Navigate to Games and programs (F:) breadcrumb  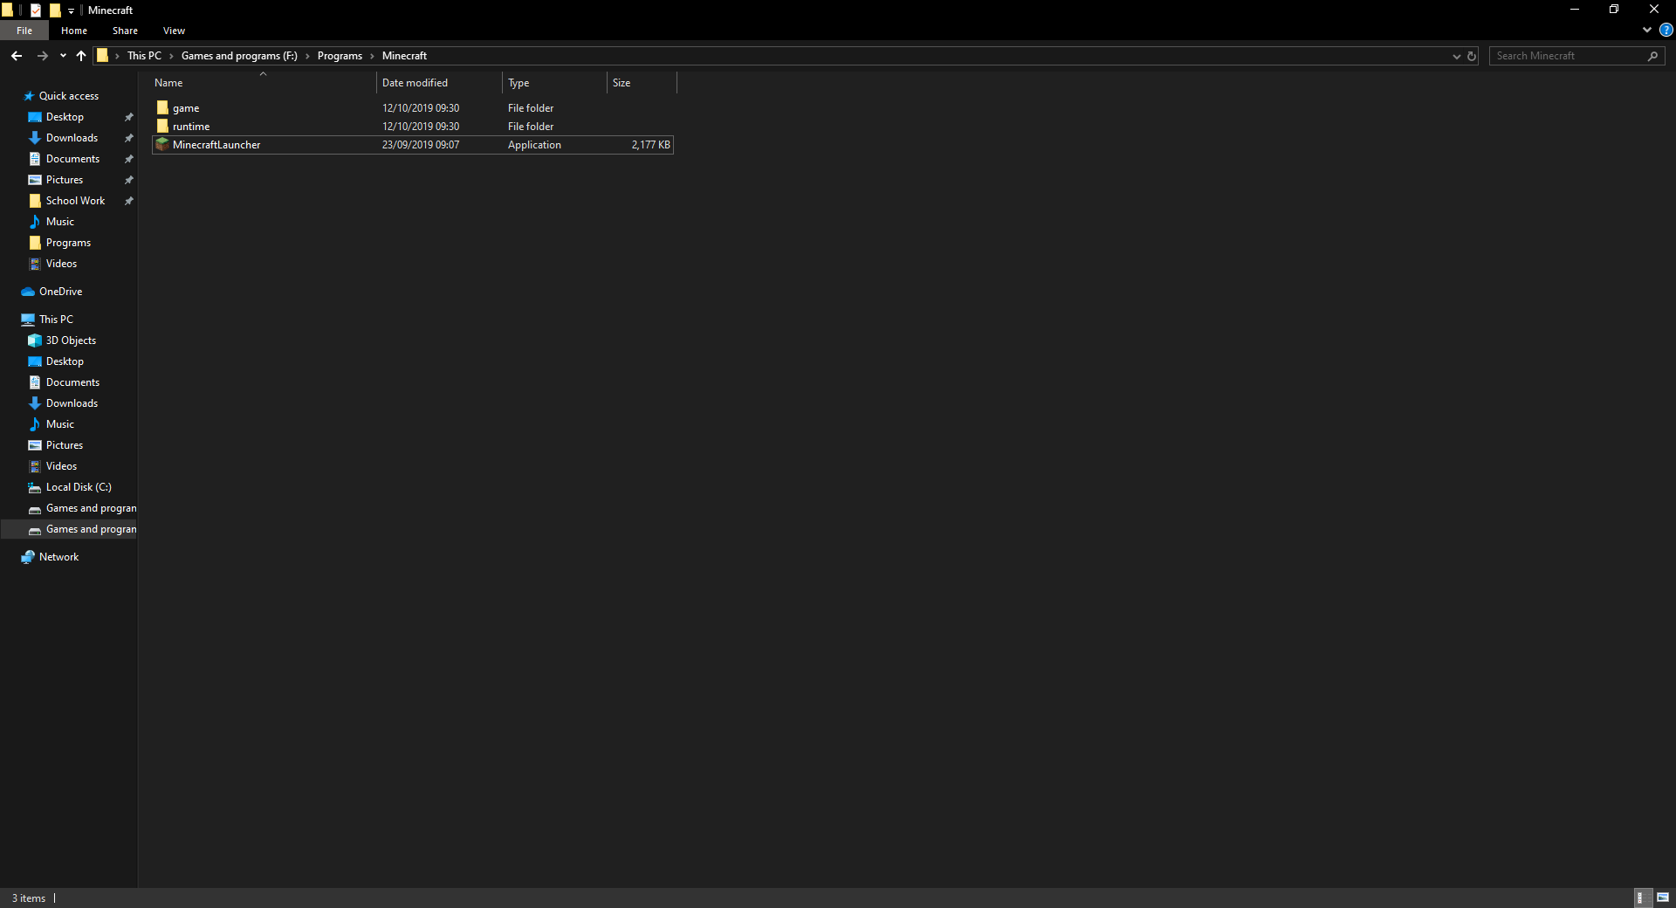[x=239, y=56]
